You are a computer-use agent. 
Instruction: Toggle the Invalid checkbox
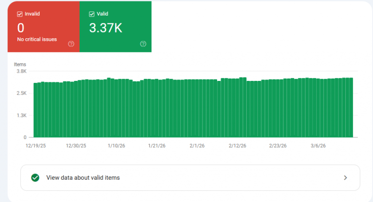click(x=20, y=14)
